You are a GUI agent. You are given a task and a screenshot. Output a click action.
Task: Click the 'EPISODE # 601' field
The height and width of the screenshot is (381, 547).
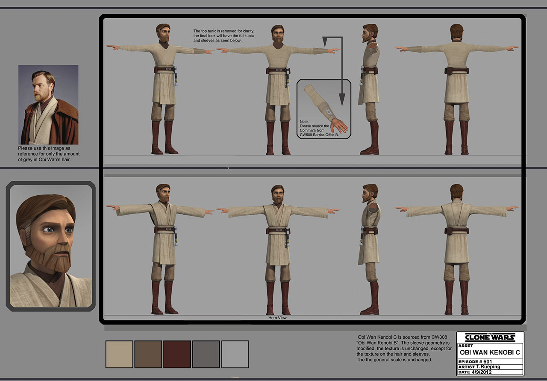point(490,362)
